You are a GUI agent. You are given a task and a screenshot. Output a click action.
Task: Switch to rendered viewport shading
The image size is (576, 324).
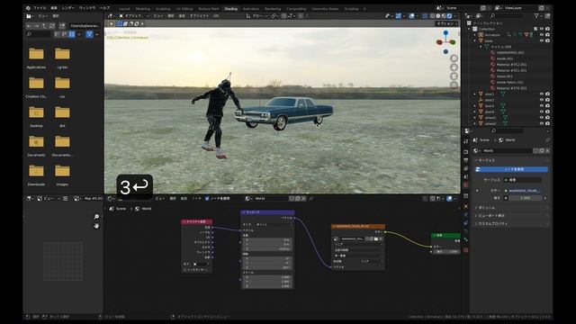449,16
